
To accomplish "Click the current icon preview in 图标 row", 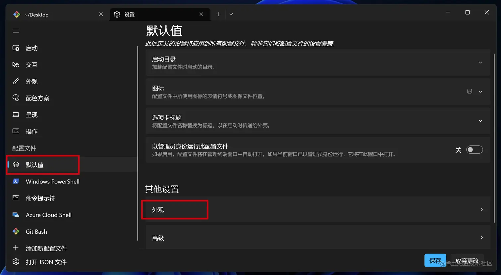I will pyautogui.click(x=470, y=91).
